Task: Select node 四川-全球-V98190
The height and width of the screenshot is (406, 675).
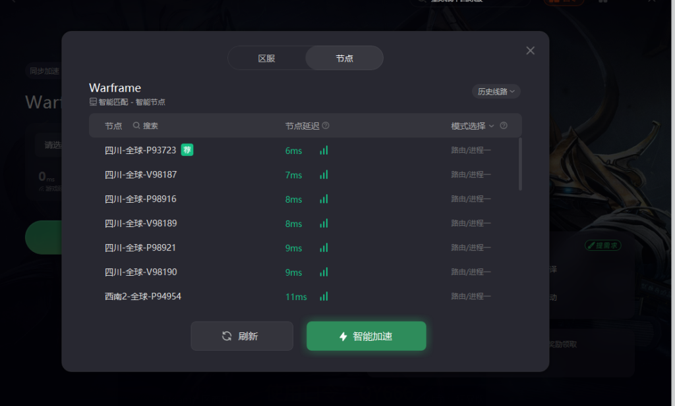Action: pyautogui.click(x=305, y=272)
